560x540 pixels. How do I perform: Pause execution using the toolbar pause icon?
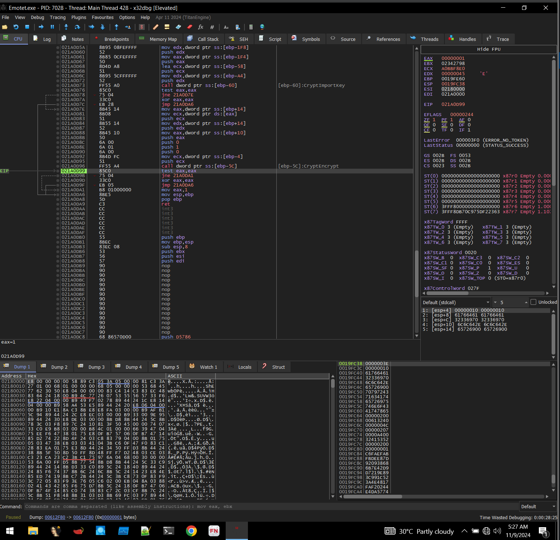coord(52,27)
